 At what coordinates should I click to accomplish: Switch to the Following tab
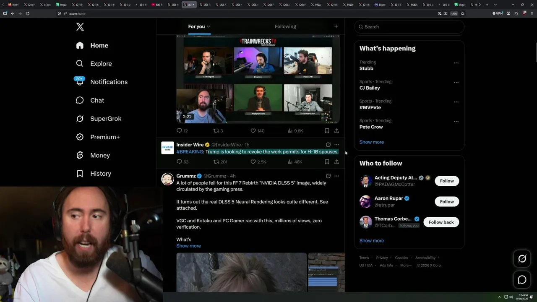[x=285, y=26]
